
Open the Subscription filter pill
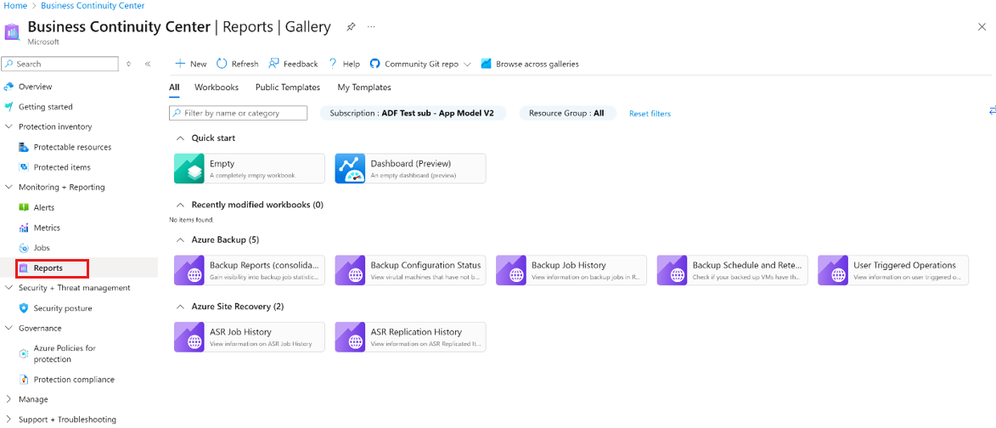click(x=413, y=113)
